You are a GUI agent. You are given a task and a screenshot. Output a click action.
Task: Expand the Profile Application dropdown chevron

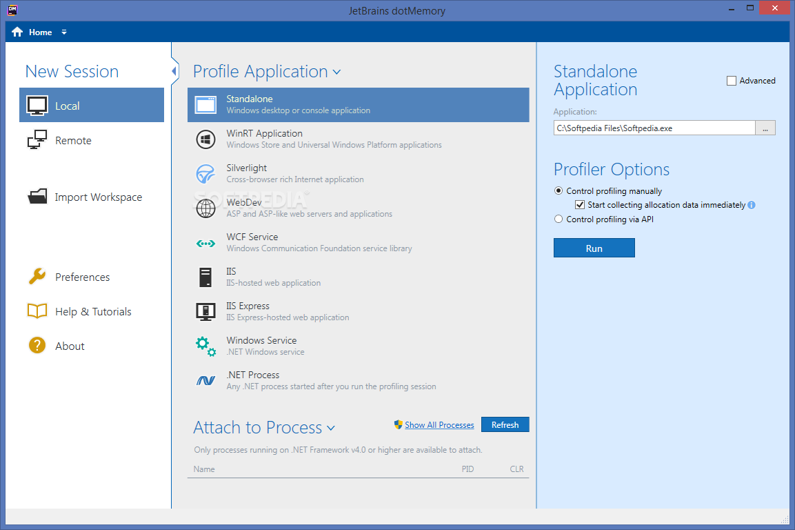click(x=336, y=72)
